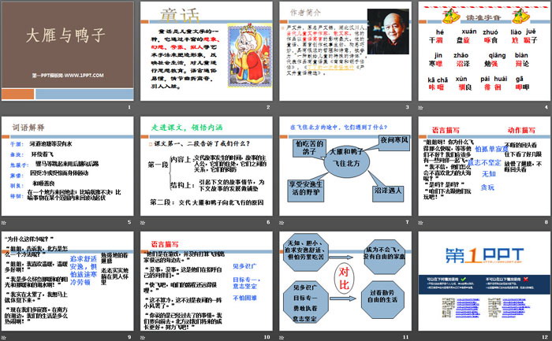Click animation star icon under slide 10
552x341 pixels.
pyautogui.click(x=143, y=337)
